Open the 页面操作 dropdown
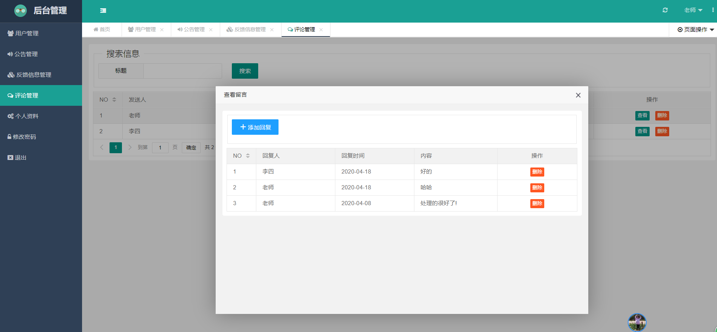The image size is (717, 332). coord(696,30)
